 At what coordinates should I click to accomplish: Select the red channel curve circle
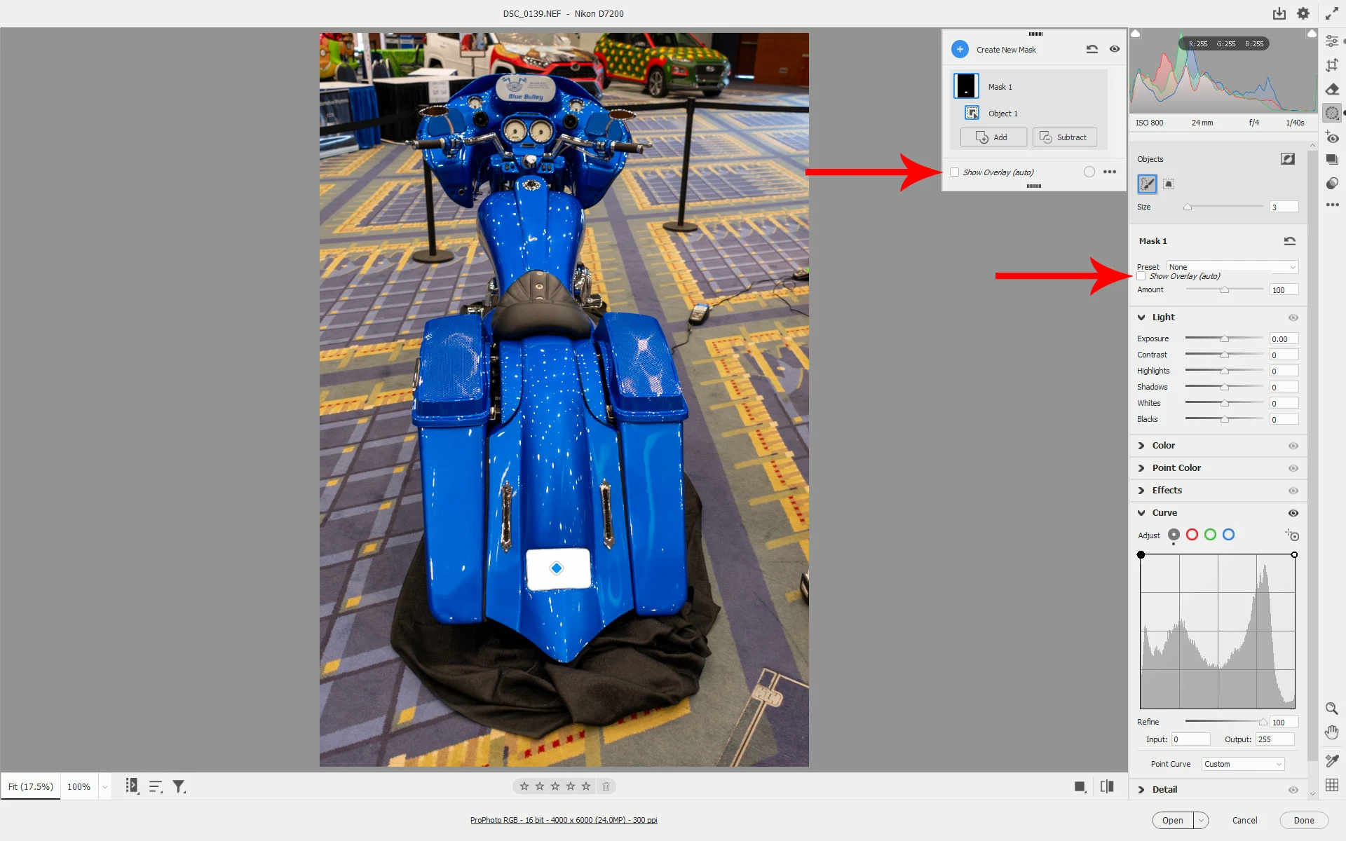1192,535
